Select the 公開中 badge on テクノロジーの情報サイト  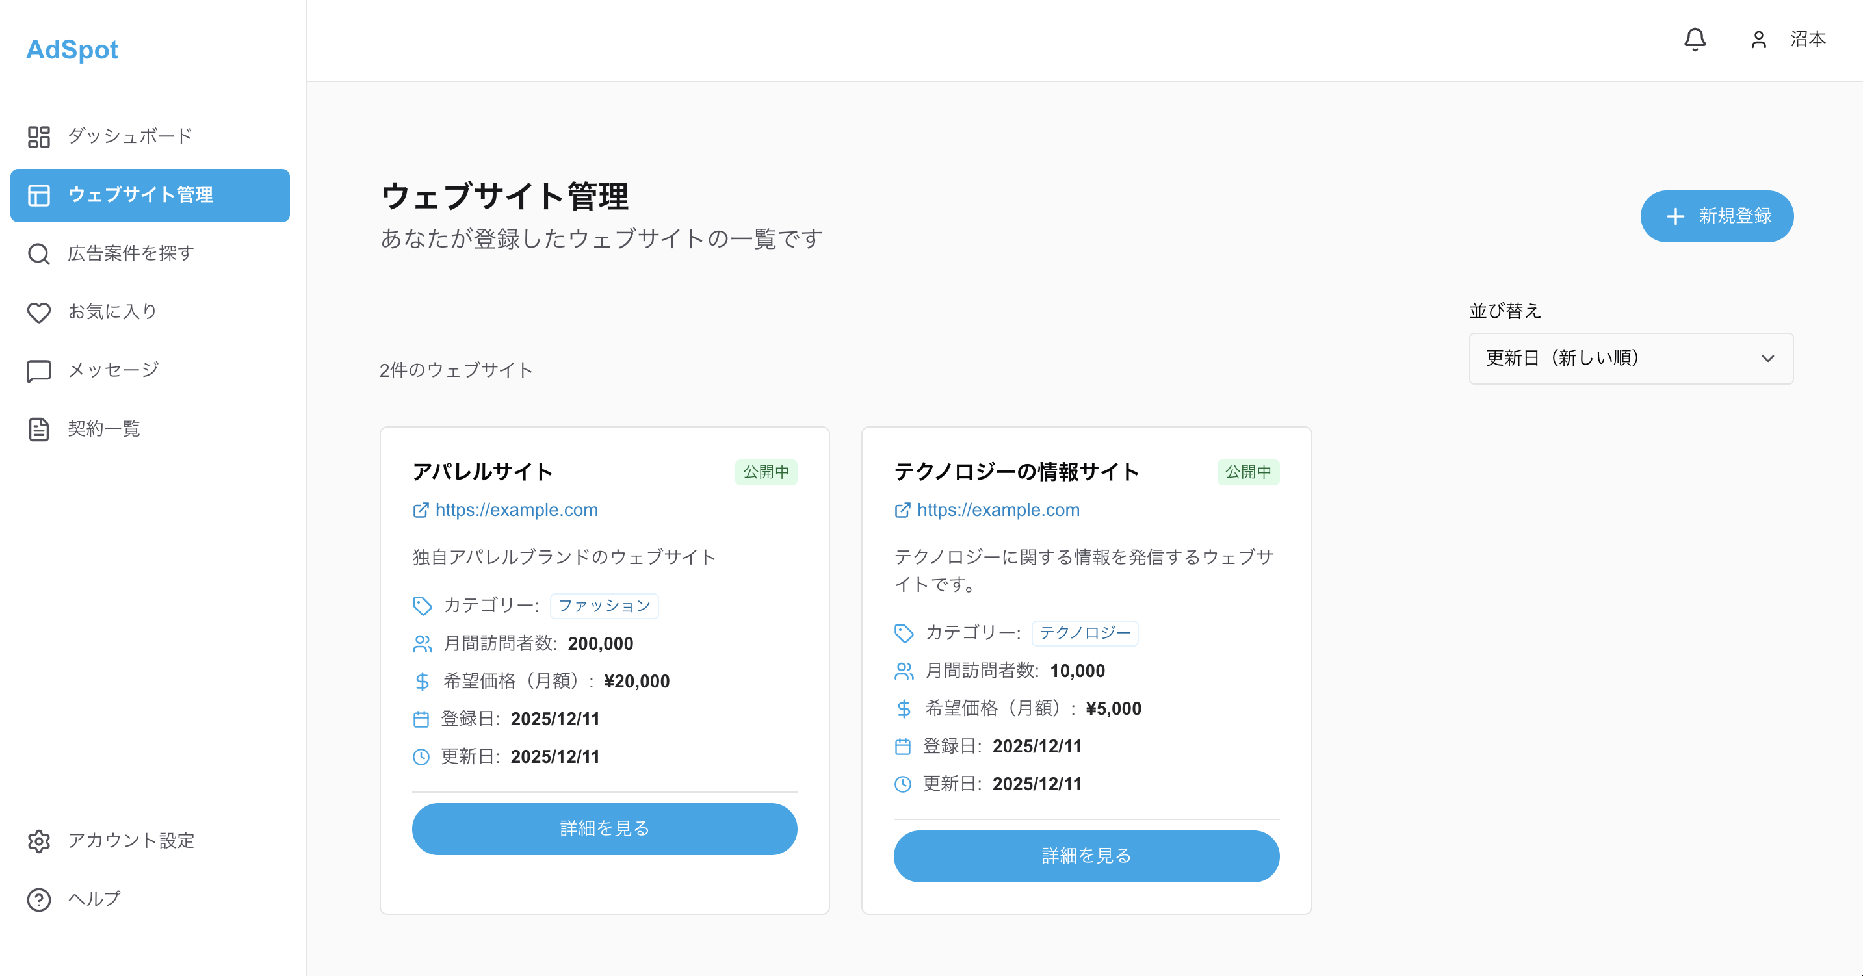1248,472
